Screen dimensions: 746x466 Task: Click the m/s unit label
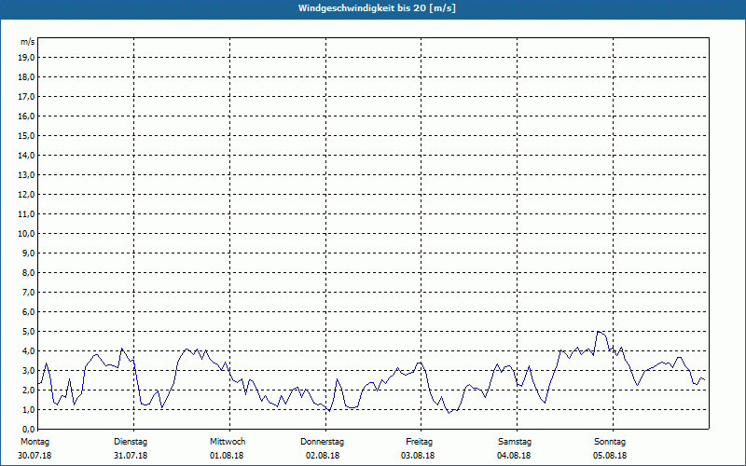click(x=28, y=42)
